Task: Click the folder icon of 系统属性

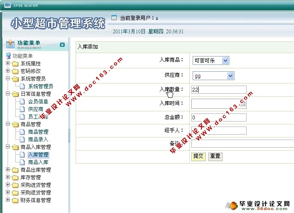Action: pos(15,64)
